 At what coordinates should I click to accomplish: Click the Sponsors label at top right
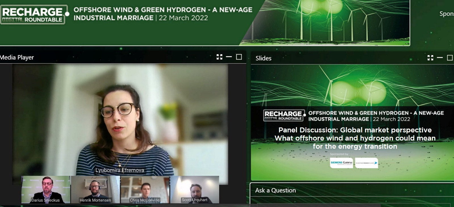pos(446,14)
